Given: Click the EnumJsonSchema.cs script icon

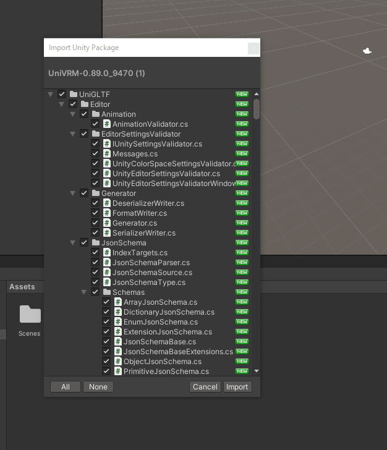Looking at the screenshot, I should (118, 321).
